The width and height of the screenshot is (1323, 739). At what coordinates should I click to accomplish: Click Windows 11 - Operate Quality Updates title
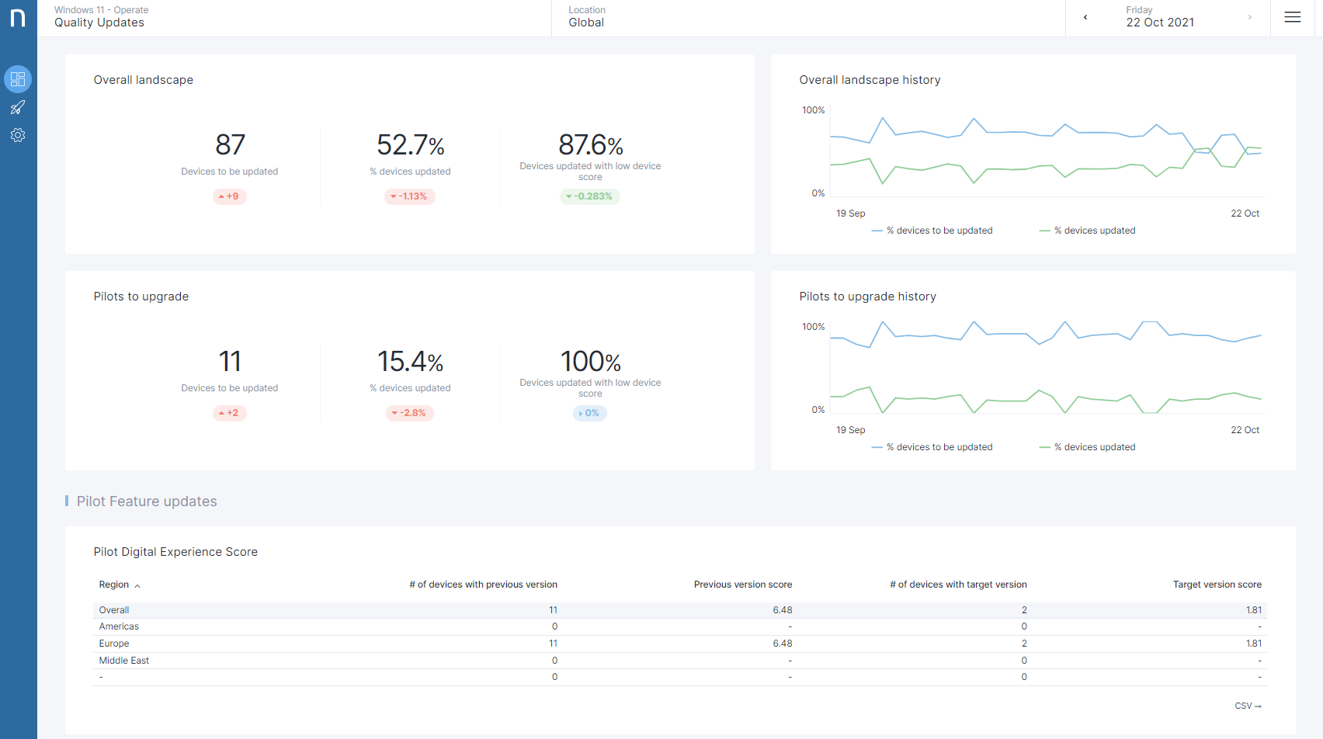[100, 17]
